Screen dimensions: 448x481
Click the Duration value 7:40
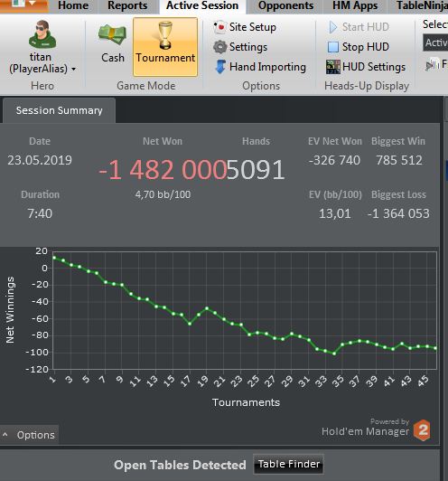click(40, 213)
